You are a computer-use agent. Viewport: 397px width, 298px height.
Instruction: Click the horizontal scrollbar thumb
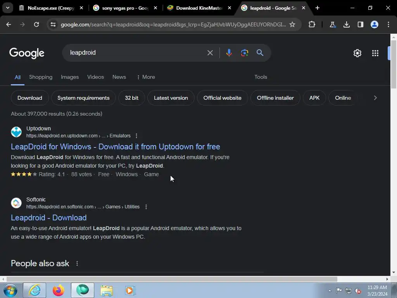click(172, 279)
